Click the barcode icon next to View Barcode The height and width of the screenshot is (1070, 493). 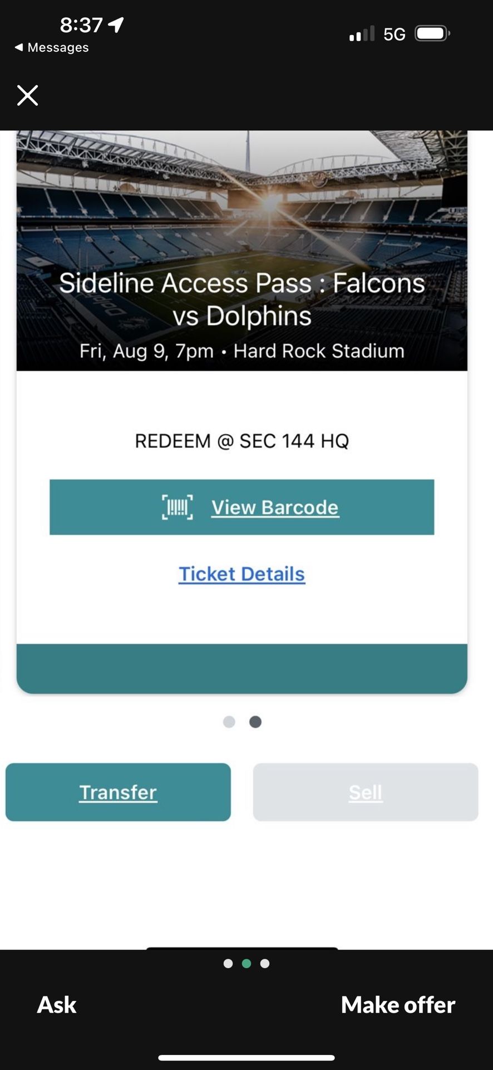[176, 507]
